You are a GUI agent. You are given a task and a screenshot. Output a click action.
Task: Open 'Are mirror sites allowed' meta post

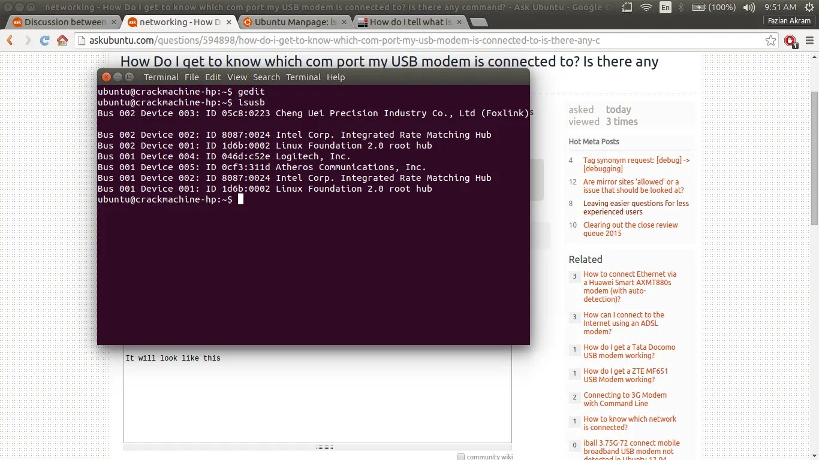pos(633,186)
